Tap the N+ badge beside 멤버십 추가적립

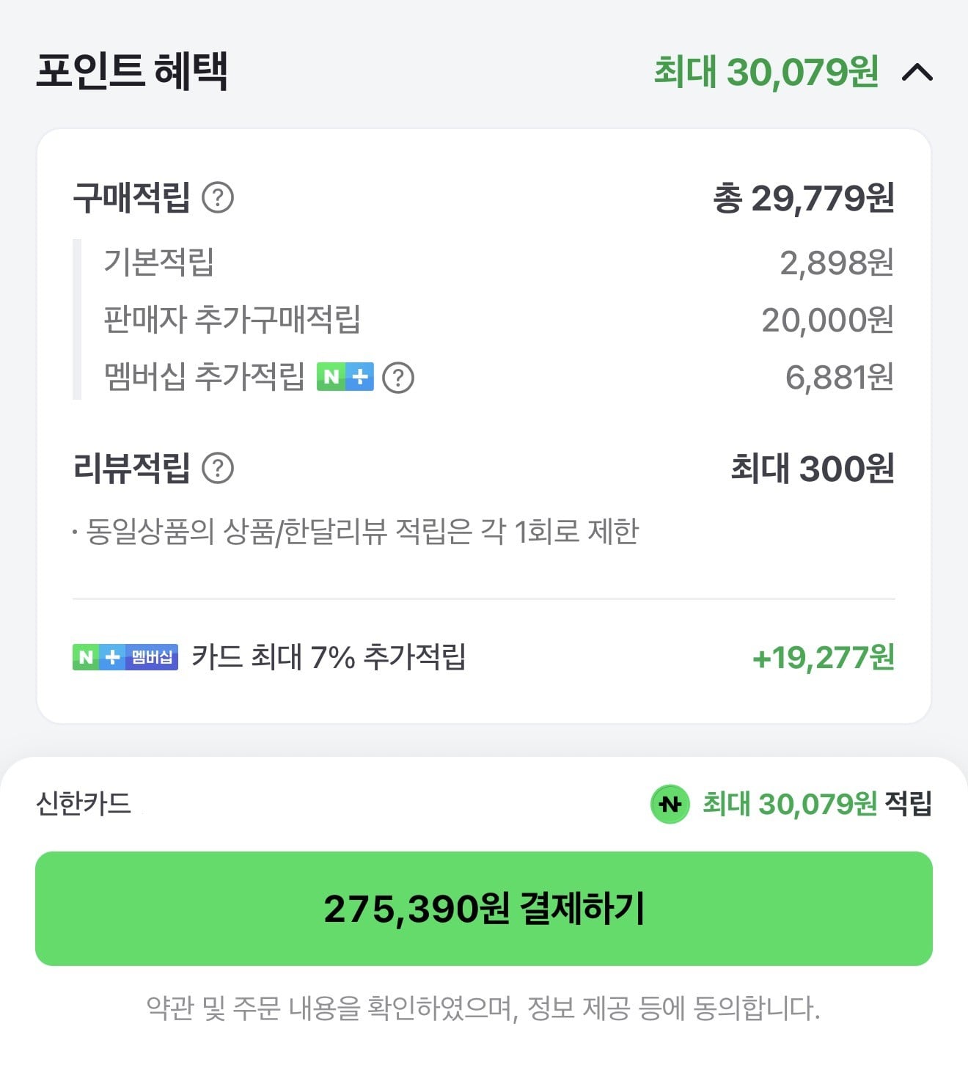pyautogui.click(x=345, y=377)
